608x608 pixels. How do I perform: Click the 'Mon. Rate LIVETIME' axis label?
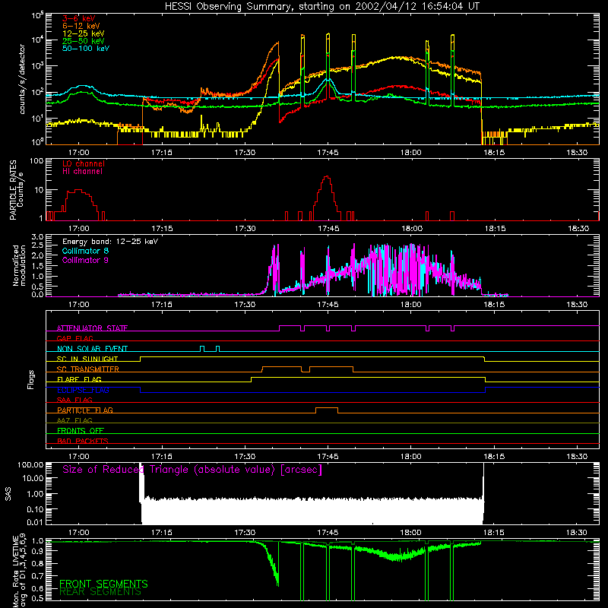15,571
